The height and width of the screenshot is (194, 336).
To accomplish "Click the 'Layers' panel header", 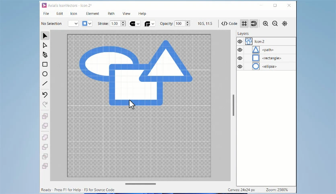I will tap(243, 34).
